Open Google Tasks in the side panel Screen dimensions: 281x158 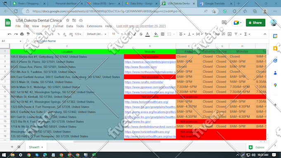click(275, 61)
